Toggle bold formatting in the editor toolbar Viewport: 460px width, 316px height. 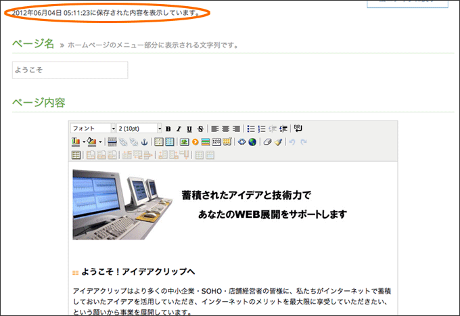coord(168,129)
